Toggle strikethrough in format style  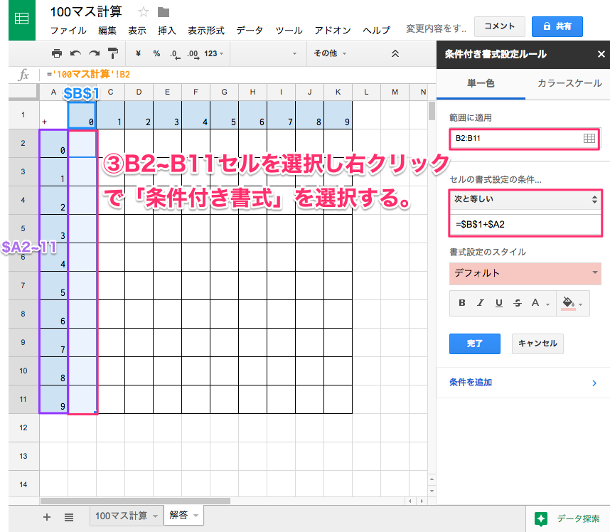click(x=518, y=303)
